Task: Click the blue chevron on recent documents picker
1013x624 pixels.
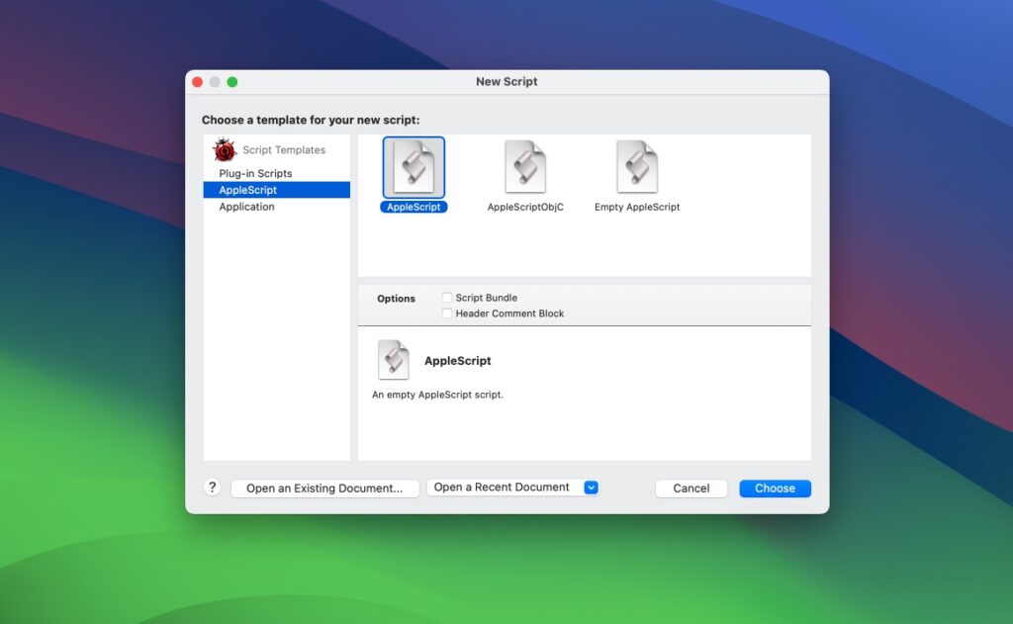Action: (592, 487)
